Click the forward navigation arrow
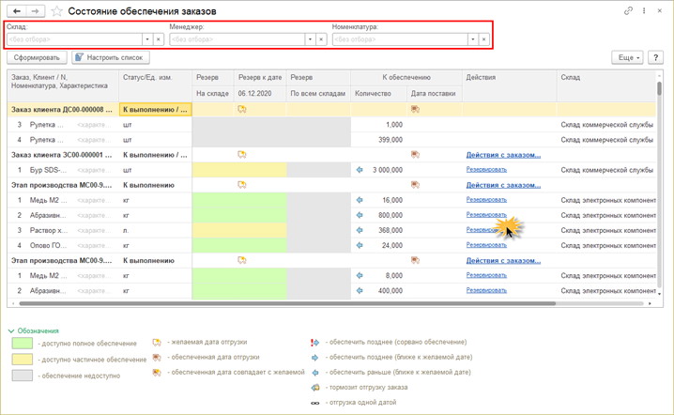 click(x=36, y=11)
